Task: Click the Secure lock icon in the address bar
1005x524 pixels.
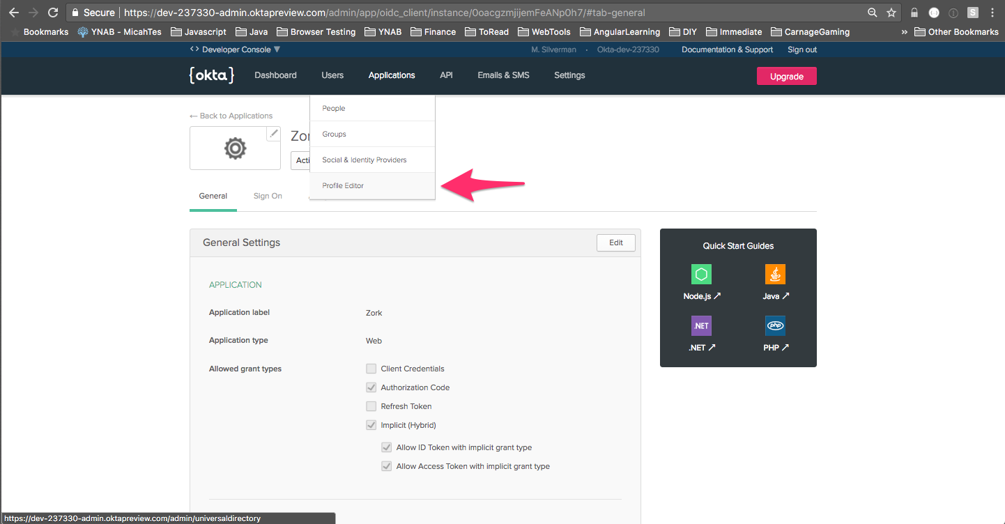Action: (x=76, y=13)
